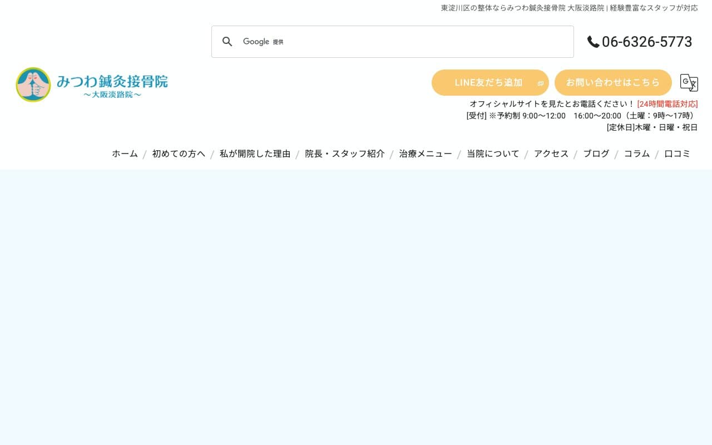Select the Google logo in the search bar
Viewport: 712px width, 445px height.
click(256, 41)
